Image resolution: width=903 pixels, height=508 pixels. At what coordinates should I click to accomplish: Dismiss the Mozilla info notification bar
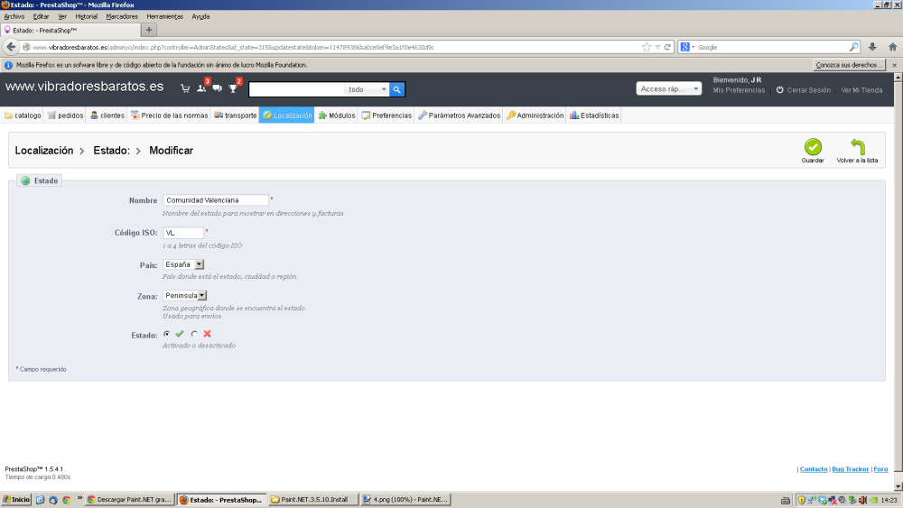tap(894, 65)
